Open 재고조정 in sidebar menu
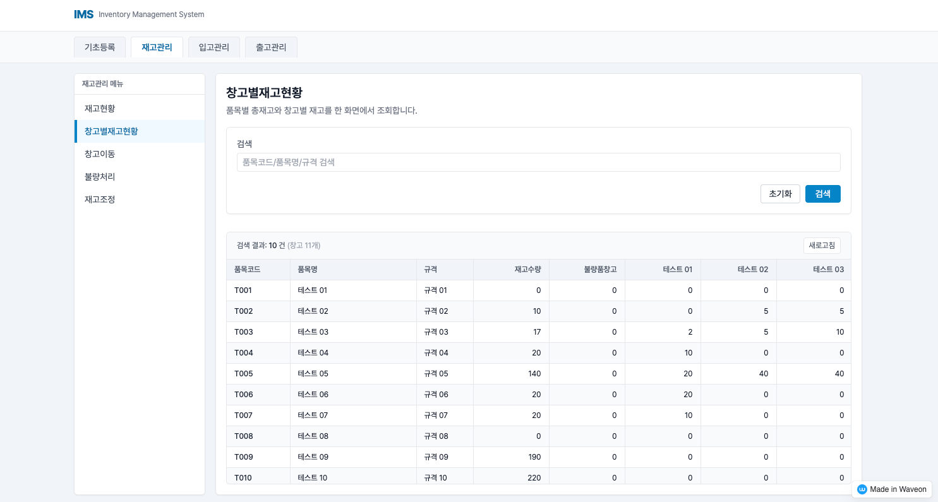This screenshot has width=938, height=502. [x=100, y=200]
